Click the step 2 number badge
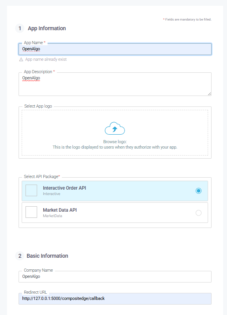The width and height of the screenshot is (227, 315). (x=20, y=256)
